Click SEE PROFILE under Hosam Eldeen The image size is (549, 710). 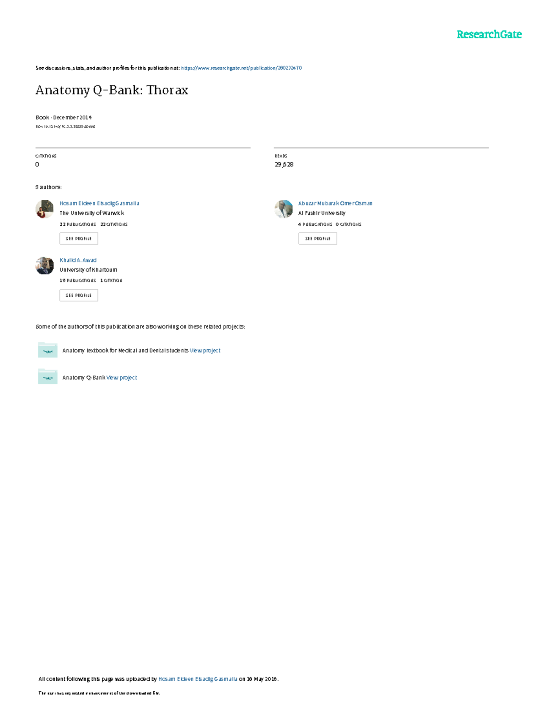tap(79, 238)
